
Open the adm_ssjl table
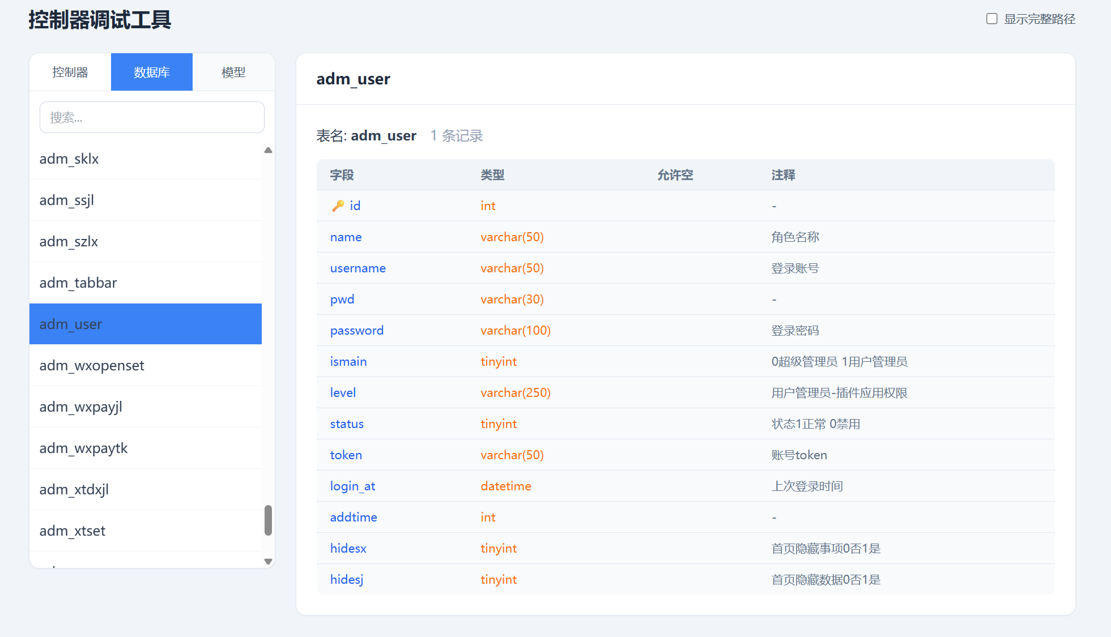pyautogui.click(x=67, y=200)
